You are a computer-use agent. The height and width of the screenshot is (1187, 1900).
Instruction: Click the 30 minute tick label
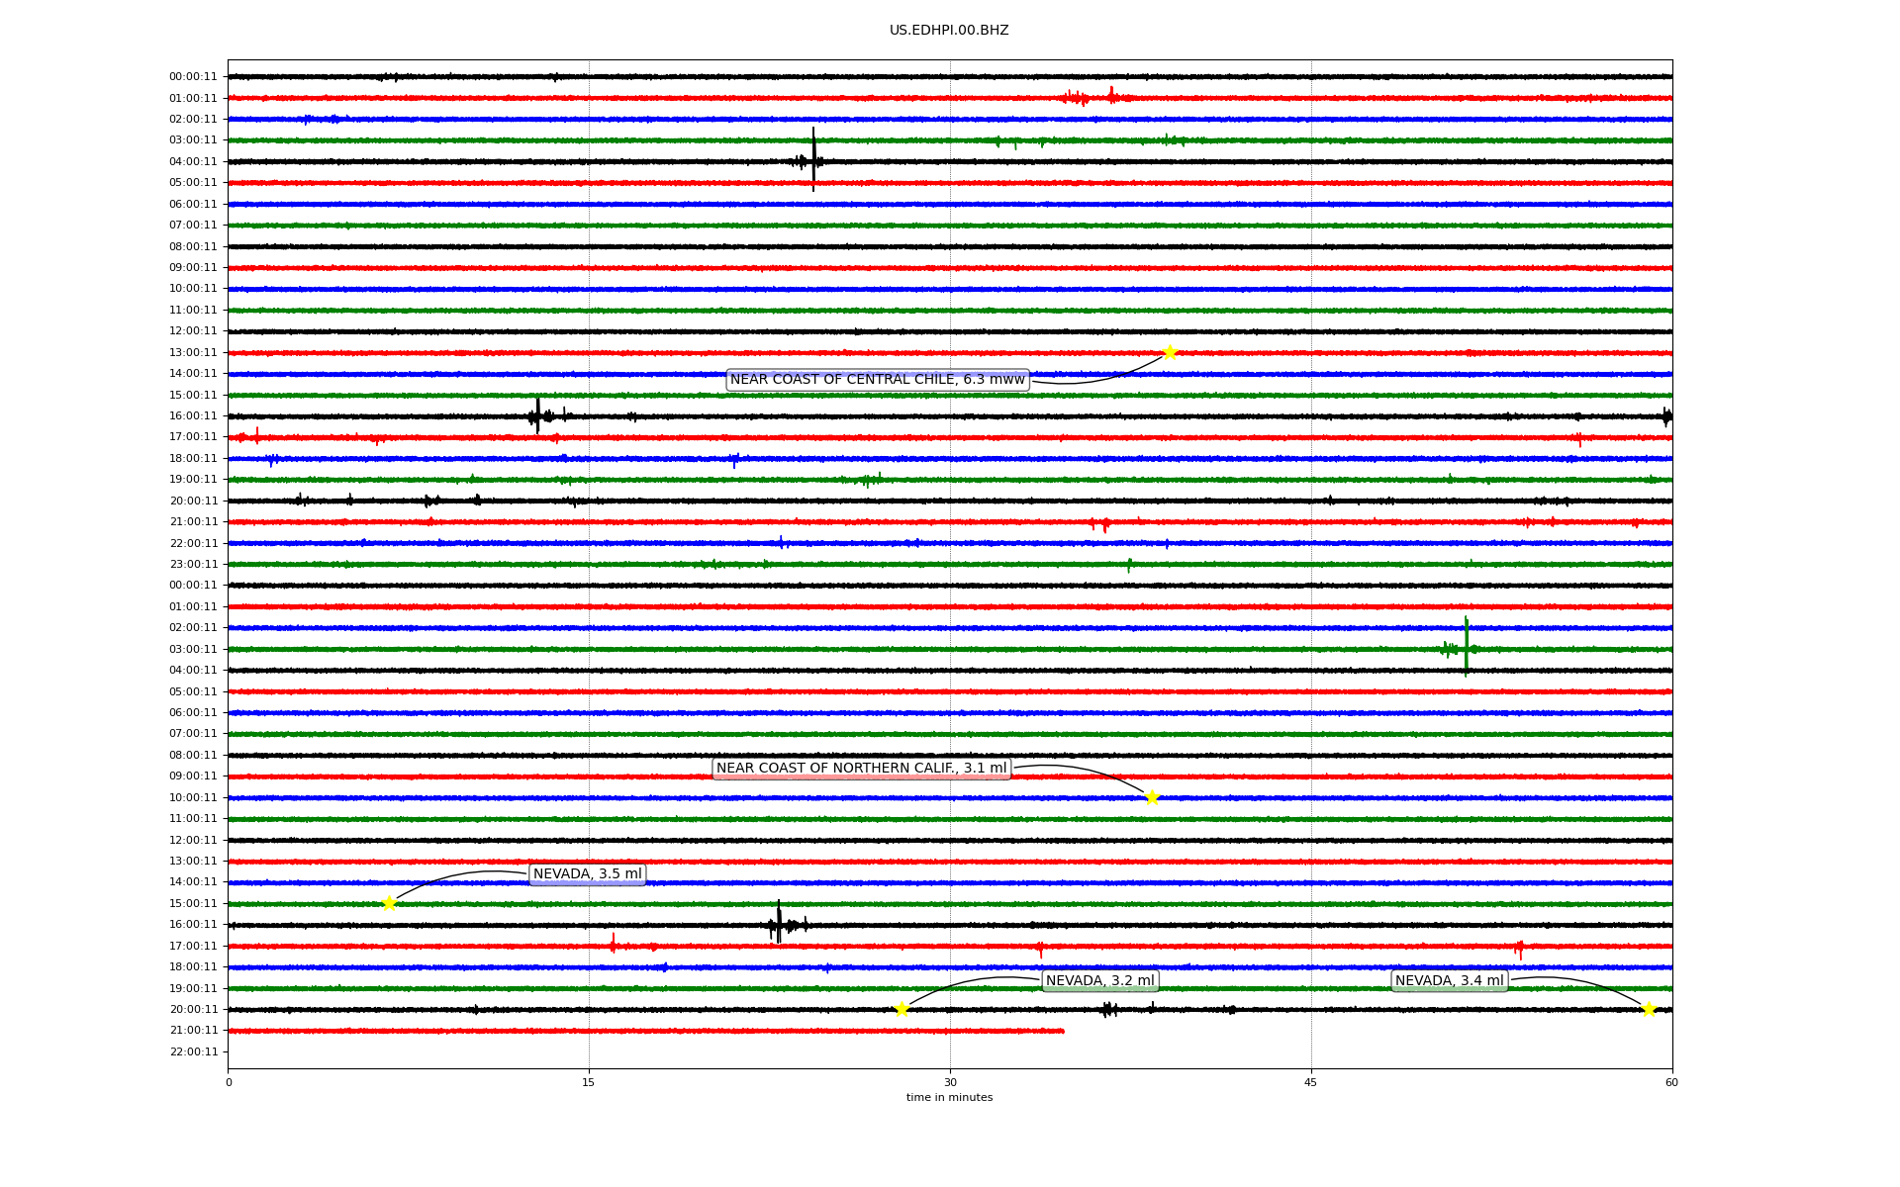pyautogui.click(x=949, y=1082)
